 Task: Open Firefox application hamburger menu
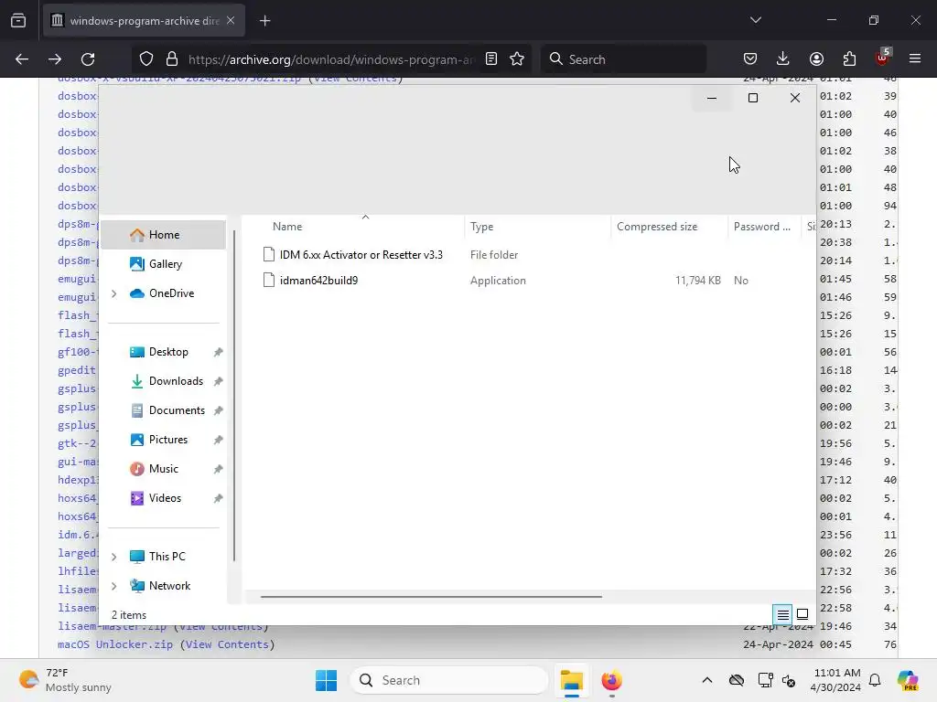click(915, 58)
